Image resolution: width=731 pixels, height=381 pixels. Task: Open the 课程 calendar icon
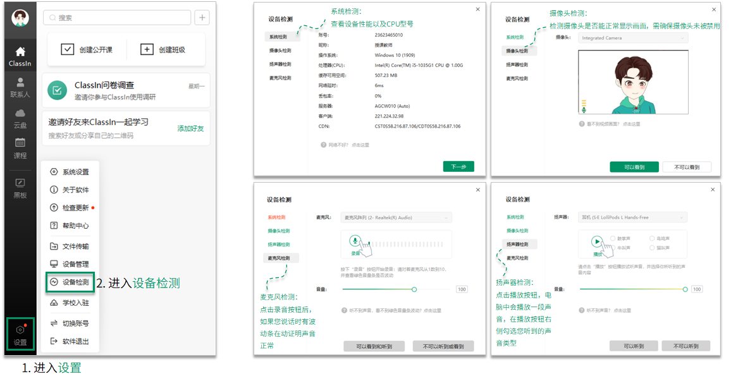(x=20, y=143)
